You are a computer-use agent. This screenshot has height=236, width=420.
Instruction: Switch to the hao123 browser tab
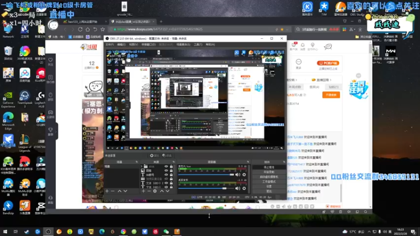coord(85,22)
